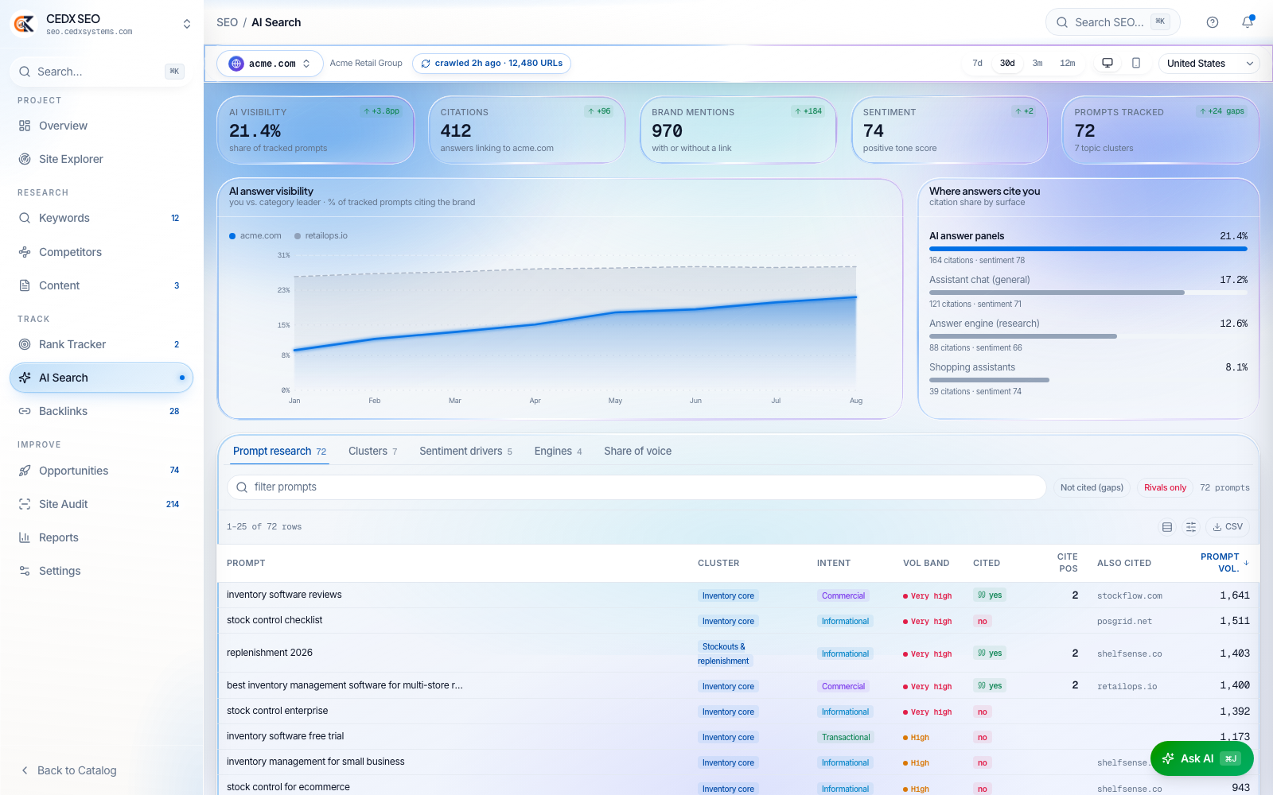Open the Sentiment drivers tab
The image size is (1273, 795).
click(465, 451)
